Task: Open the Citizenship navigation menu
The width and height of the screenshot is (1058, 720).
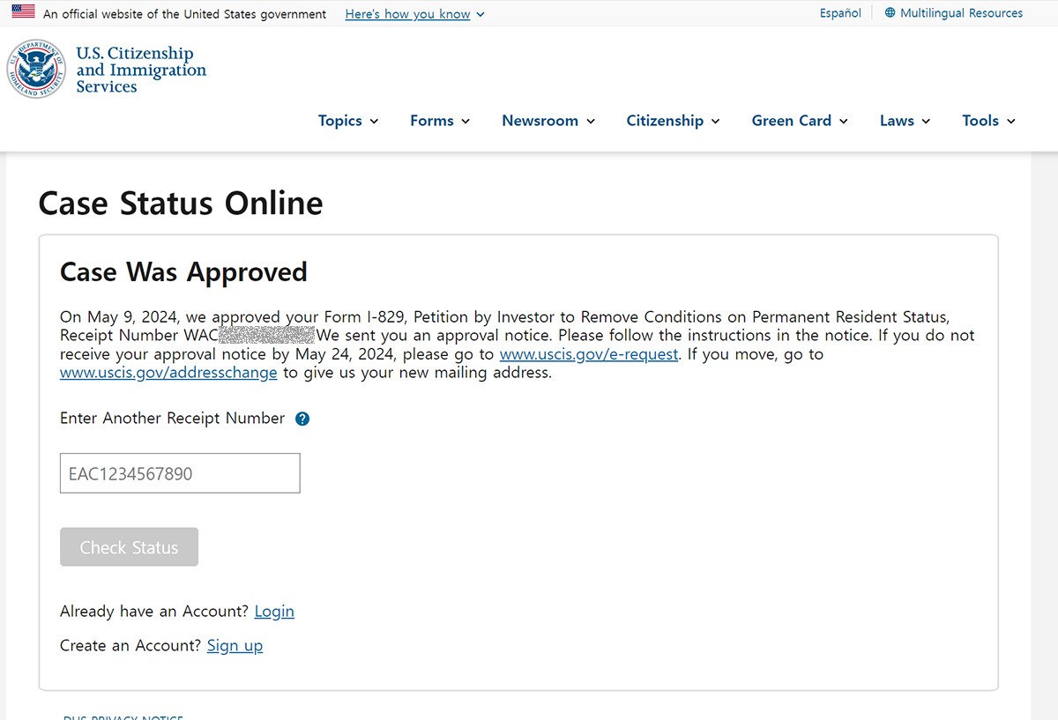Action: pos(673,121)
